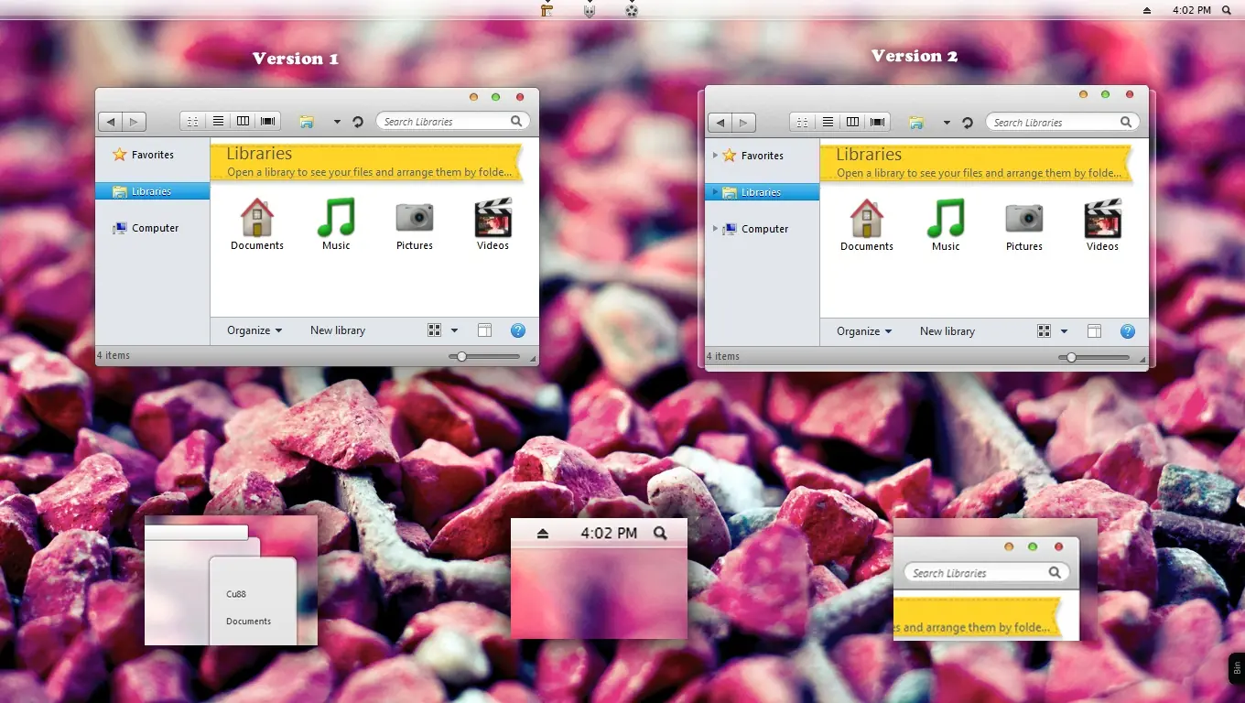Open Pictures library in Version 2 window
This screenshot has width=1245, height=703.
pos(1024,226)
